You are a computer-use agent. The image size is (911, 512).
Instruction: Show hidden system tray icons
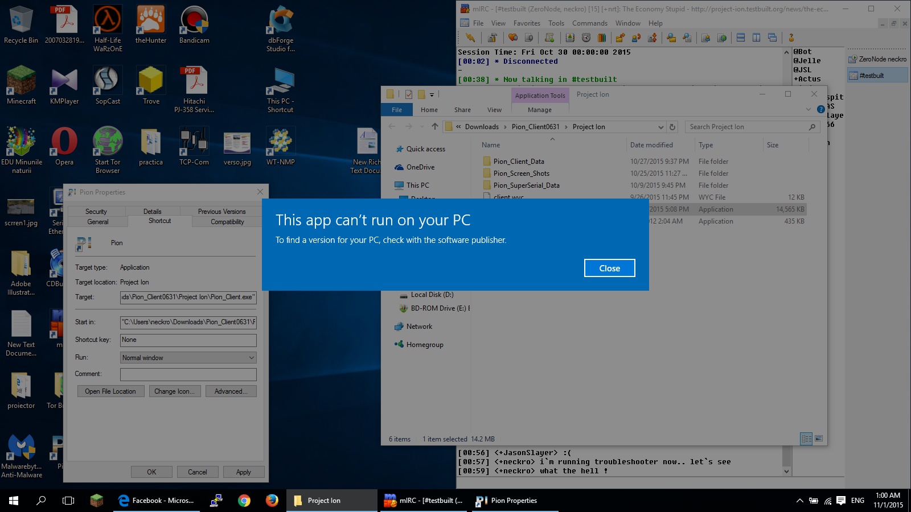tap(799, 501)
